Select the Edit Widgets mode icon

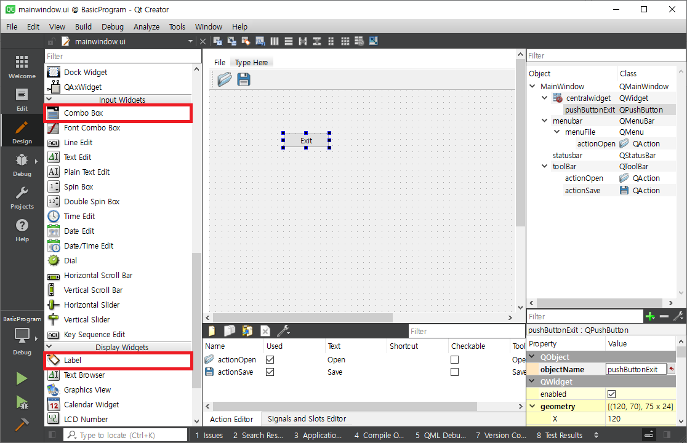pyautogui.click(x=217, y=41)
